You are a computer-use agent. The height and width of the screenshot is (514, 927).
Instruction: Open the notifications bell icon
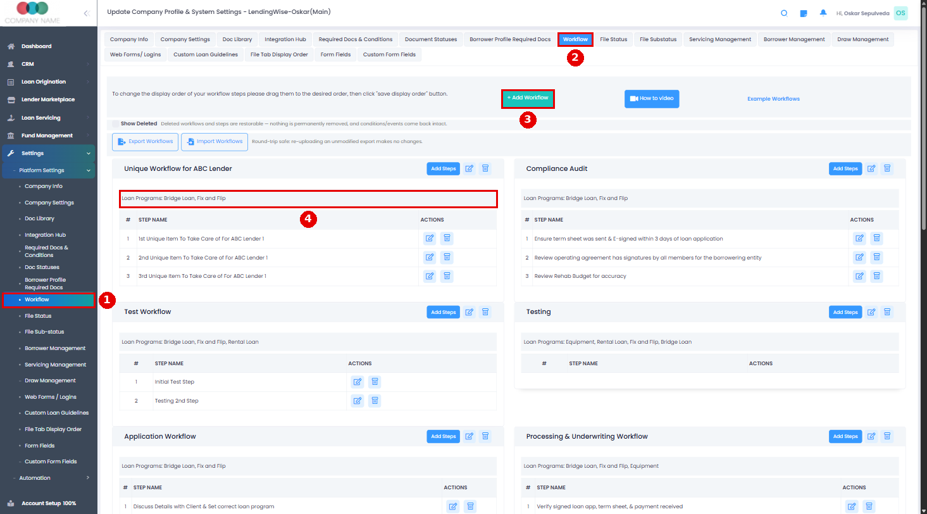coord(823,13)
